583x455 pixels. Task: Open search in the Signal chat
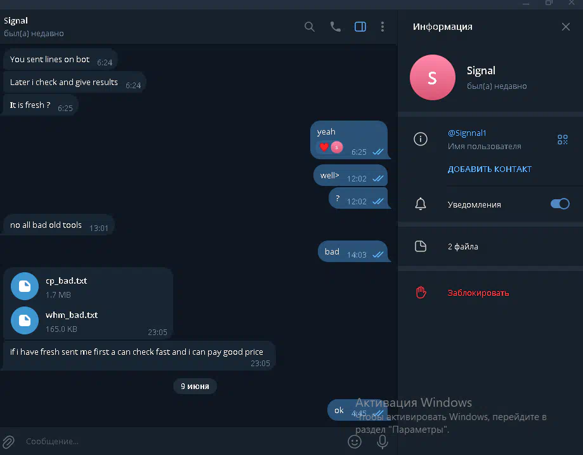pos(310,27)
